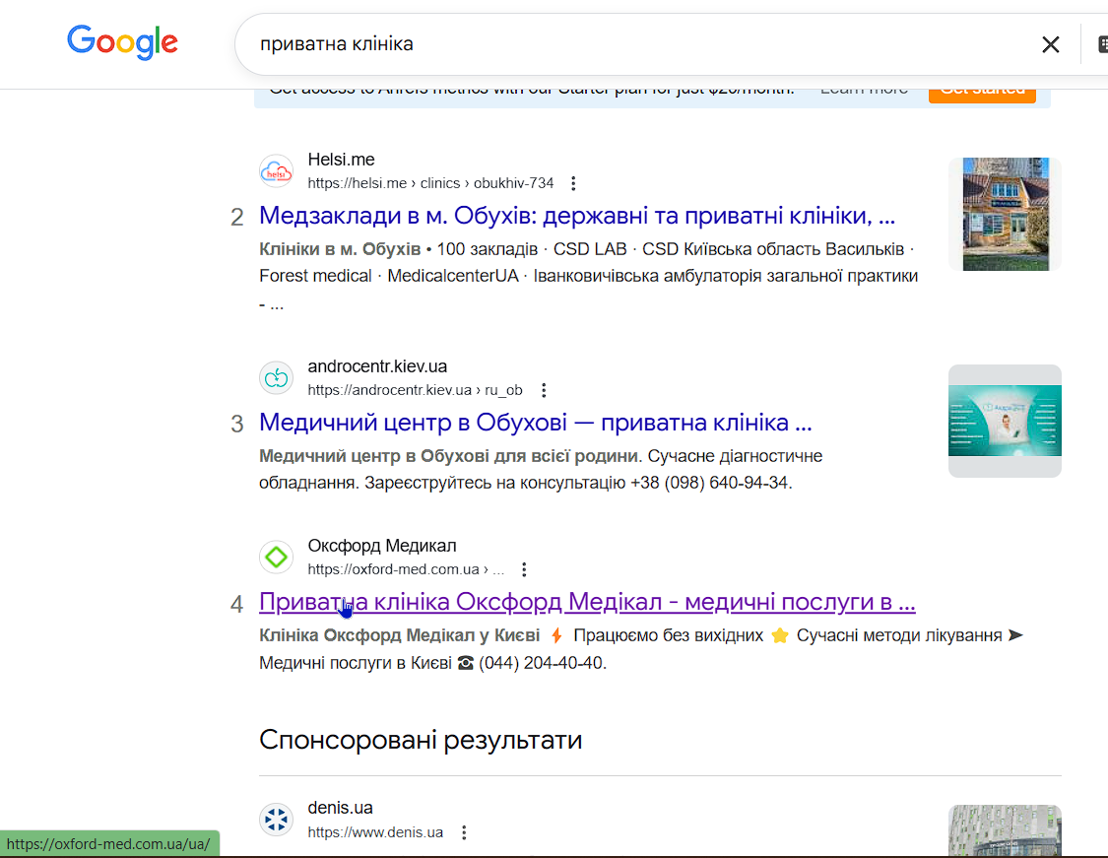The image size is (1108, 858).
Task: Click the https://androcentr.kiev.ua ru_ob URL
Action: (x=415, y=390)
